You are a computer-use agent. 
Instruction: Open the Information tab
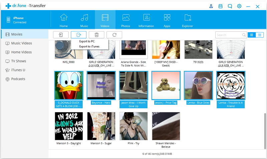(x=146, y=20)
